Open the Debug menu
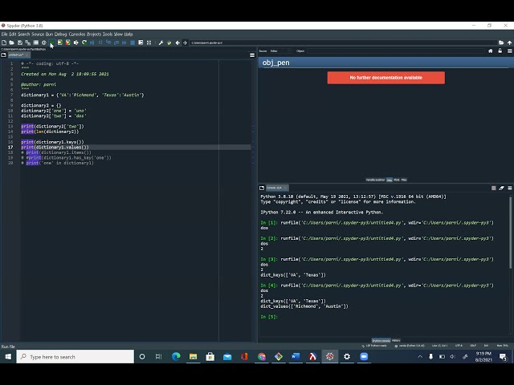 (61, 34)
